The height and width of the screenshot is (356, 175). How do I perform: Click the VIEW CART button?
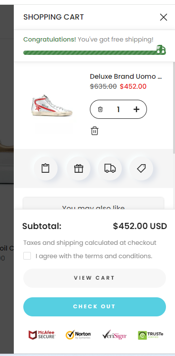coord(95,278)
